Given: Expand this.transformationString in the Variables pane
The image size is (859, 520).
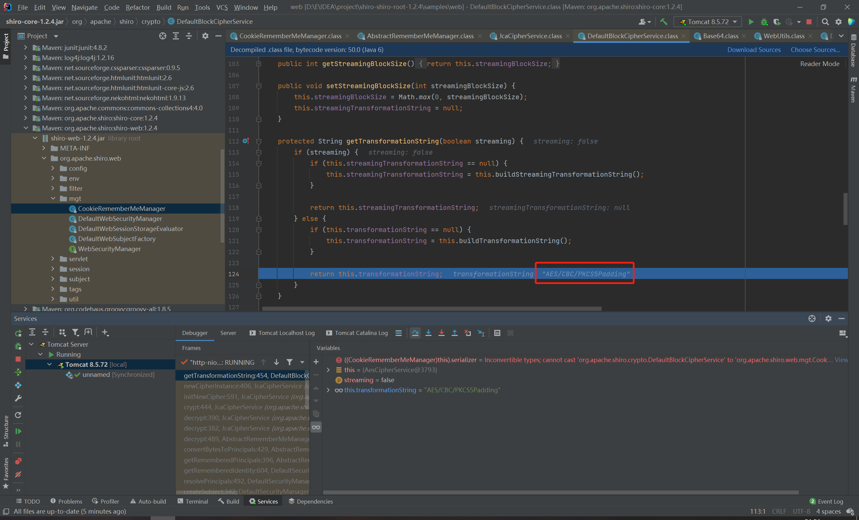Looking at the screenshot, I should coord(328,390).
